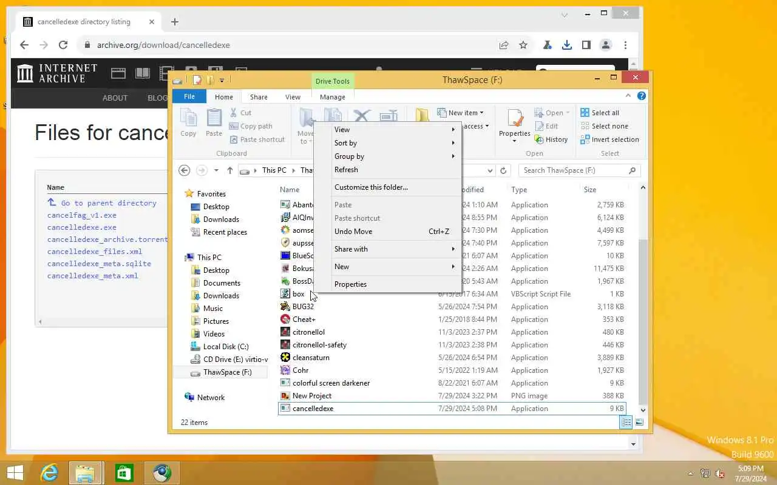Open Internet Explorer from the taskbar
This screenshot has width=777, height=485.
(x=49, y=473)
